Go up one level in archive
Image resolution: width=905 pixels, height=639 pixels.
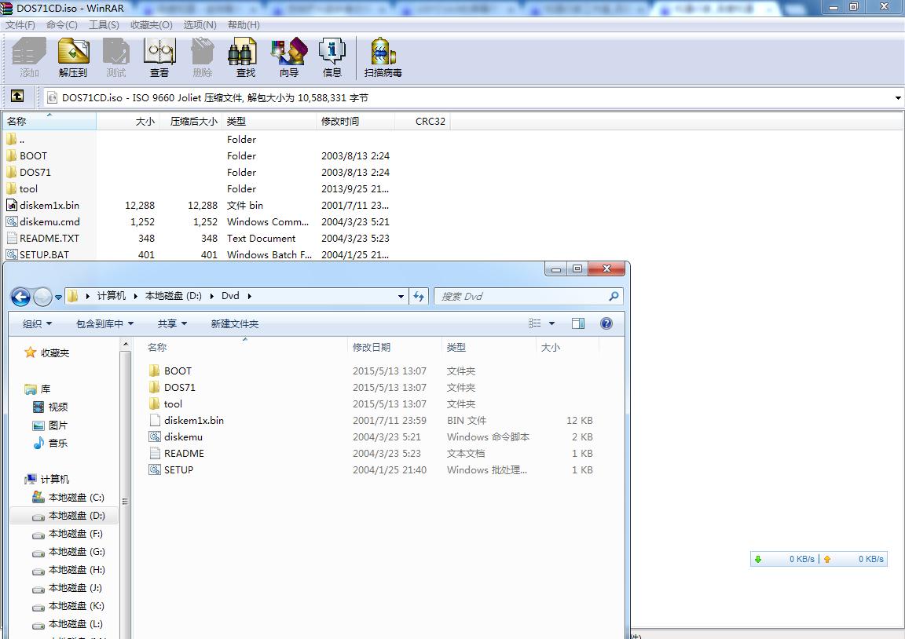coord(17,97)
